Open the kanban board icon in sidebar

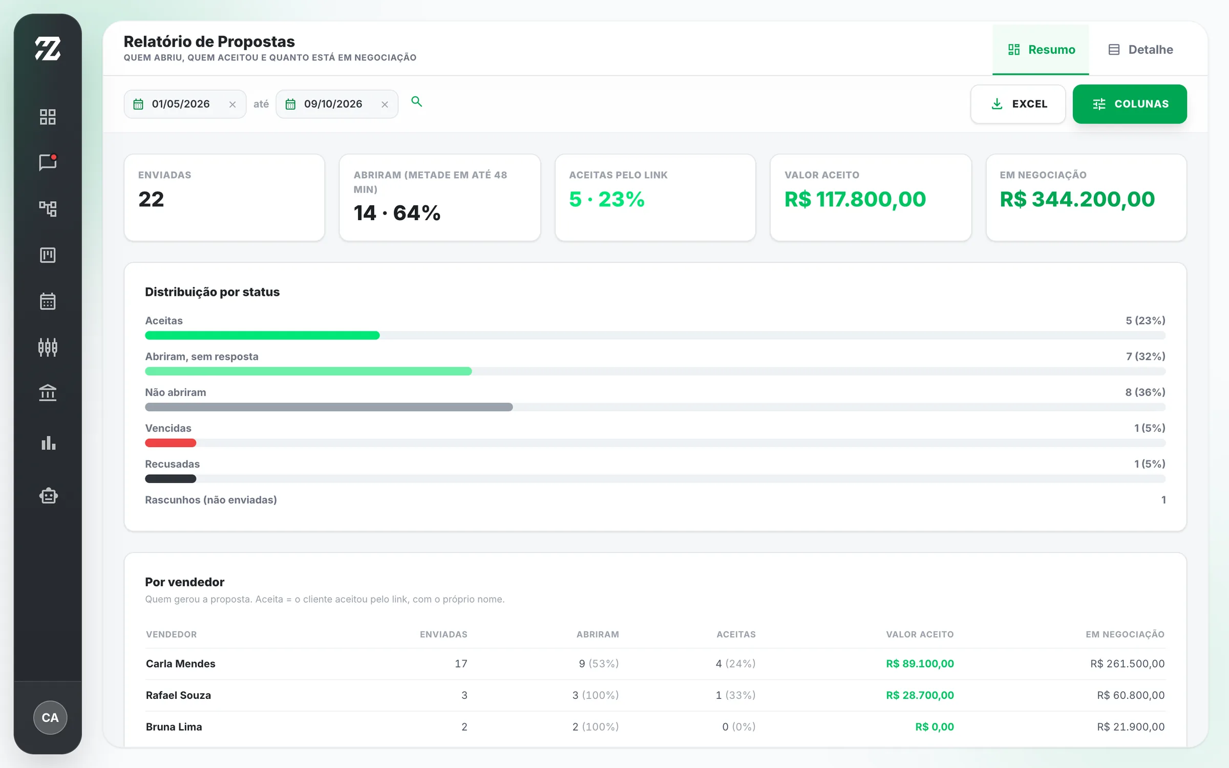pos(48,255)
